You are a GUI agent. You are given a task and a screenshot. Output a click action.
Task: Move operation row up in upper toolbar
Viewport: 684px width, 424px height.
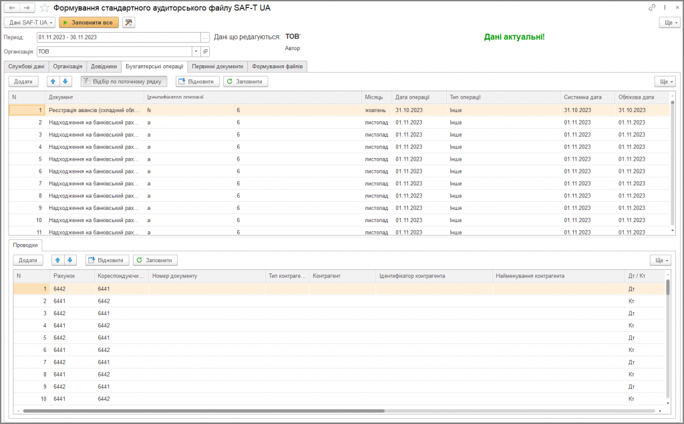(53, 81)
